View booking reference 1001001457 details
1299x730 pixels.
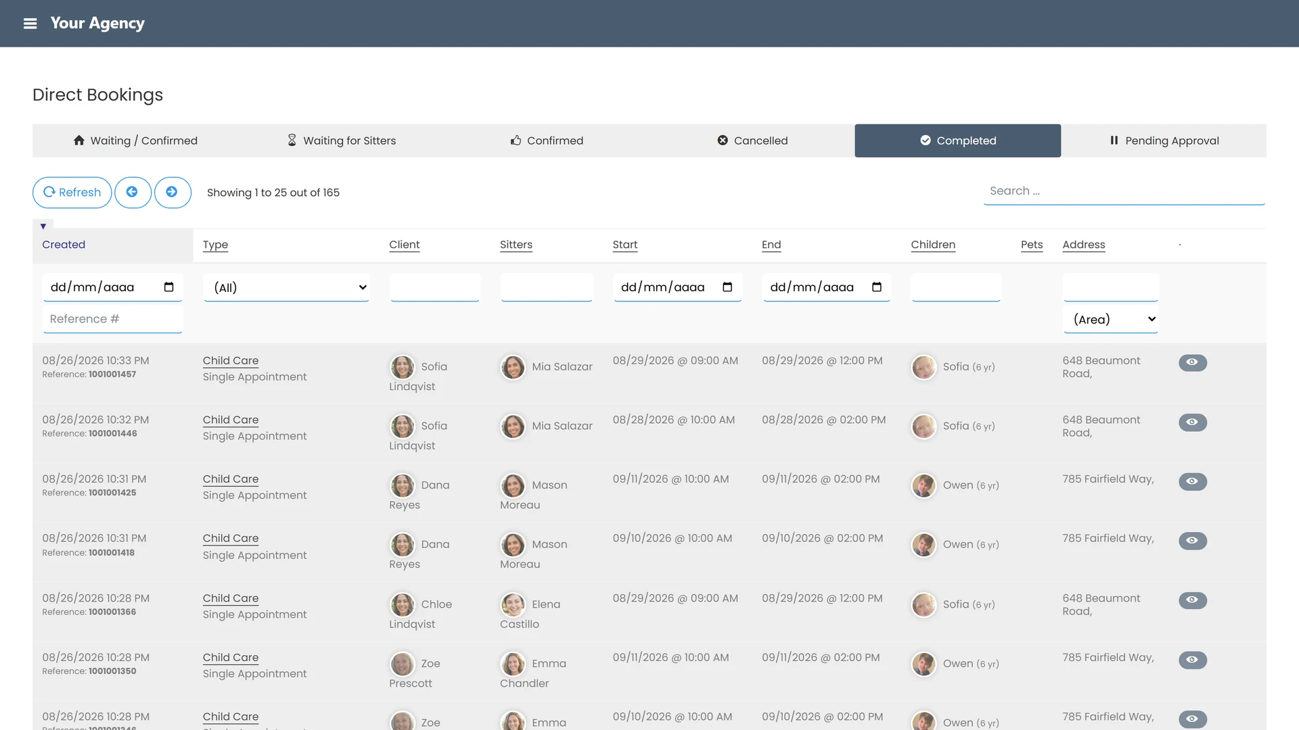tap(1193, 362)
